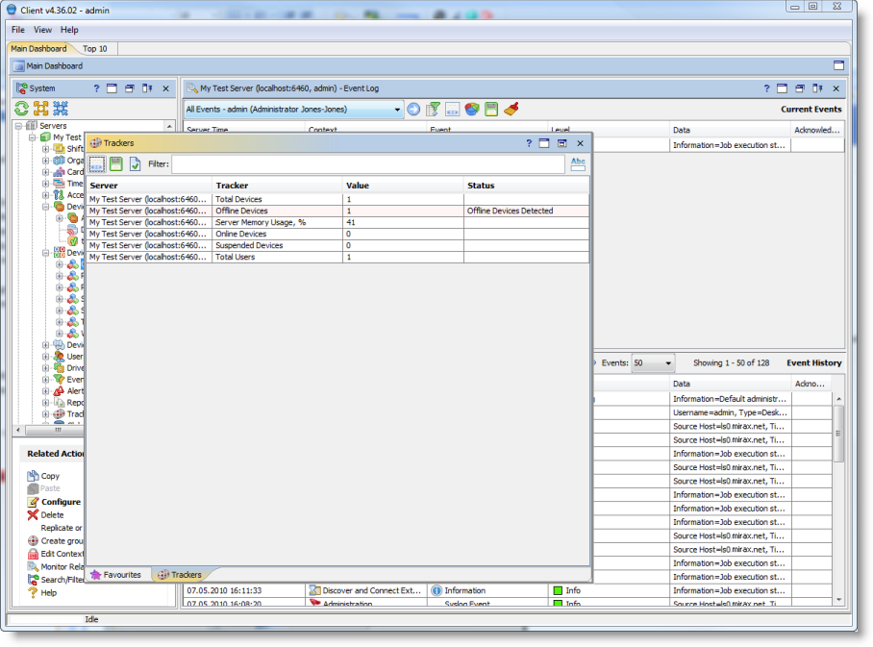The image size is (873, 647).
Task: Collapse the Servers tree node
Action: coord(19,126)
